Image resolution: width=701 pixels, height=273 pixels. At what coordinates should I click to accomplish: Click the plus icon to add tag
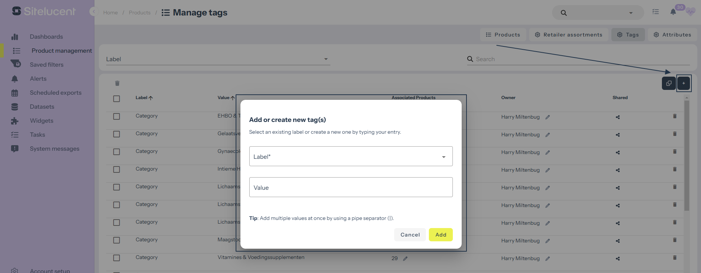tap(683, 83)
